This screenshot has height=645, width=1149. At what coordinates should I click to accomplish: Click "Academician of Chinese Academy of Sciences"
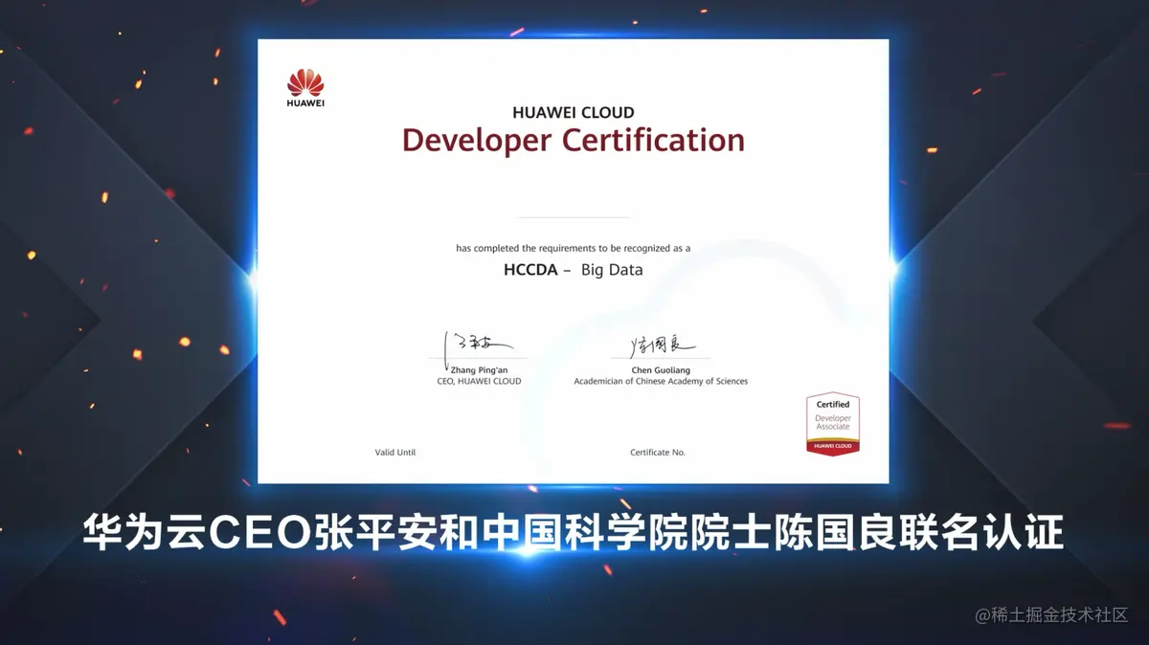(661, 381)
